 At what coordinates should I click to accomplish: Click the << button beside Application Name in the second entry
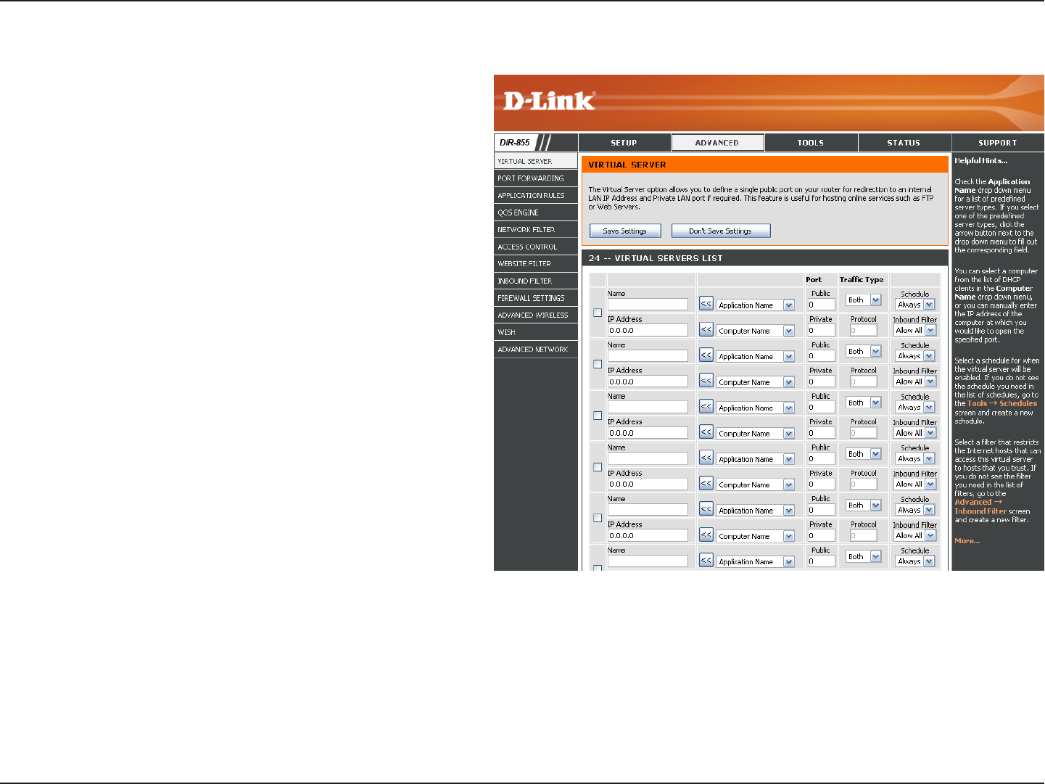click(x=706, y=355)
